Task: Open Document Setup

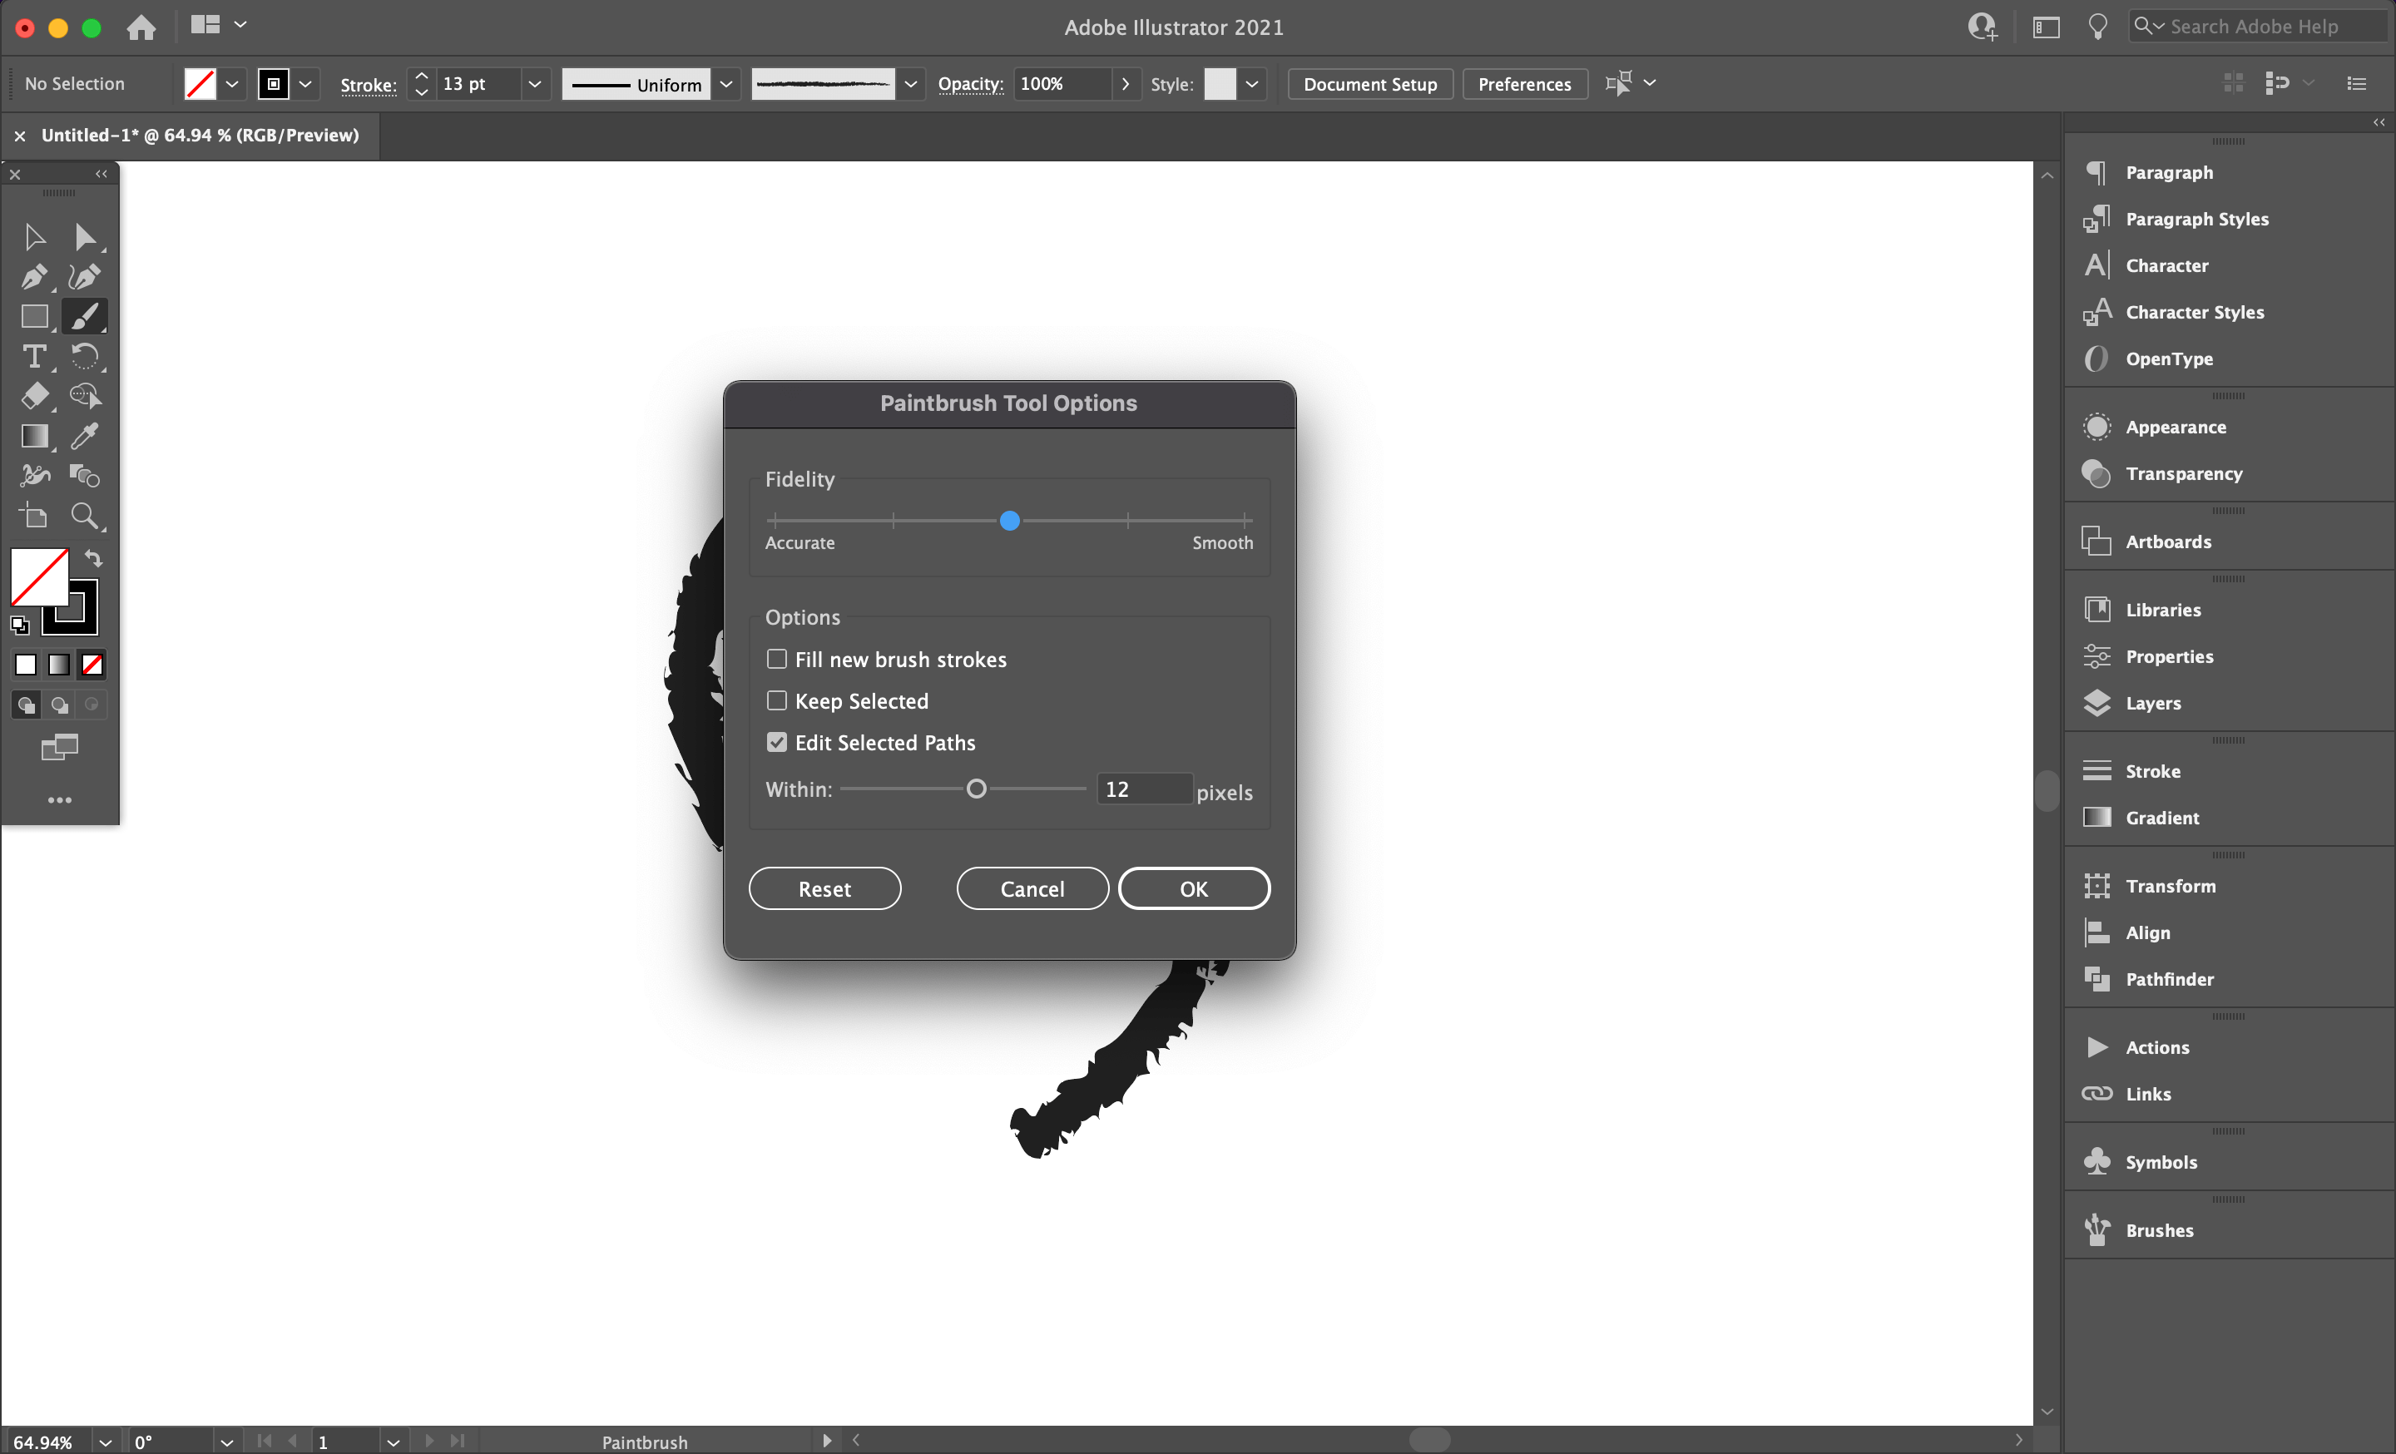Action: click(1370, 83)
